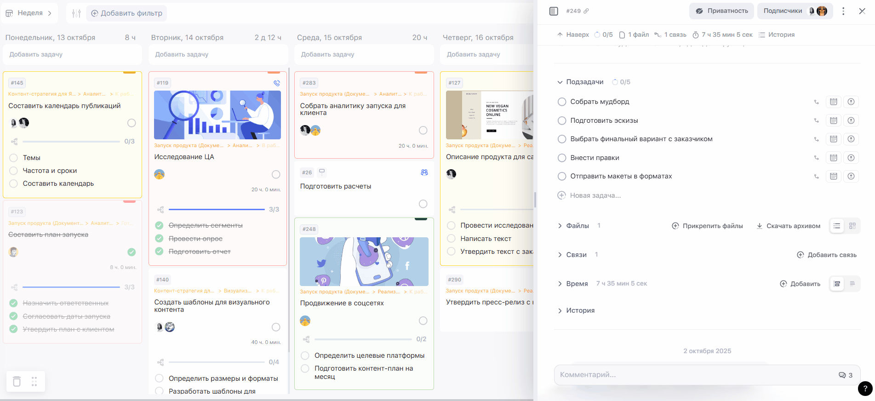Start timer icon for Подготовить эскизы subtask
875x401 pixels.
pos(851,120)
